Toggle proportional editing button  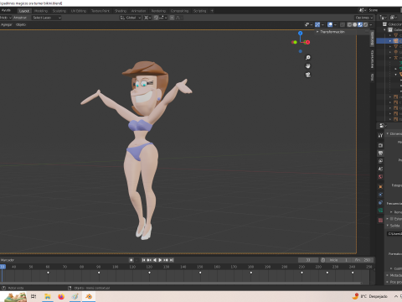pos(172,18)
